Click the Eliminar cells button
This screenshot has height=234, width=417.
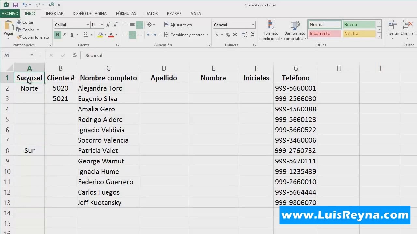408,30
